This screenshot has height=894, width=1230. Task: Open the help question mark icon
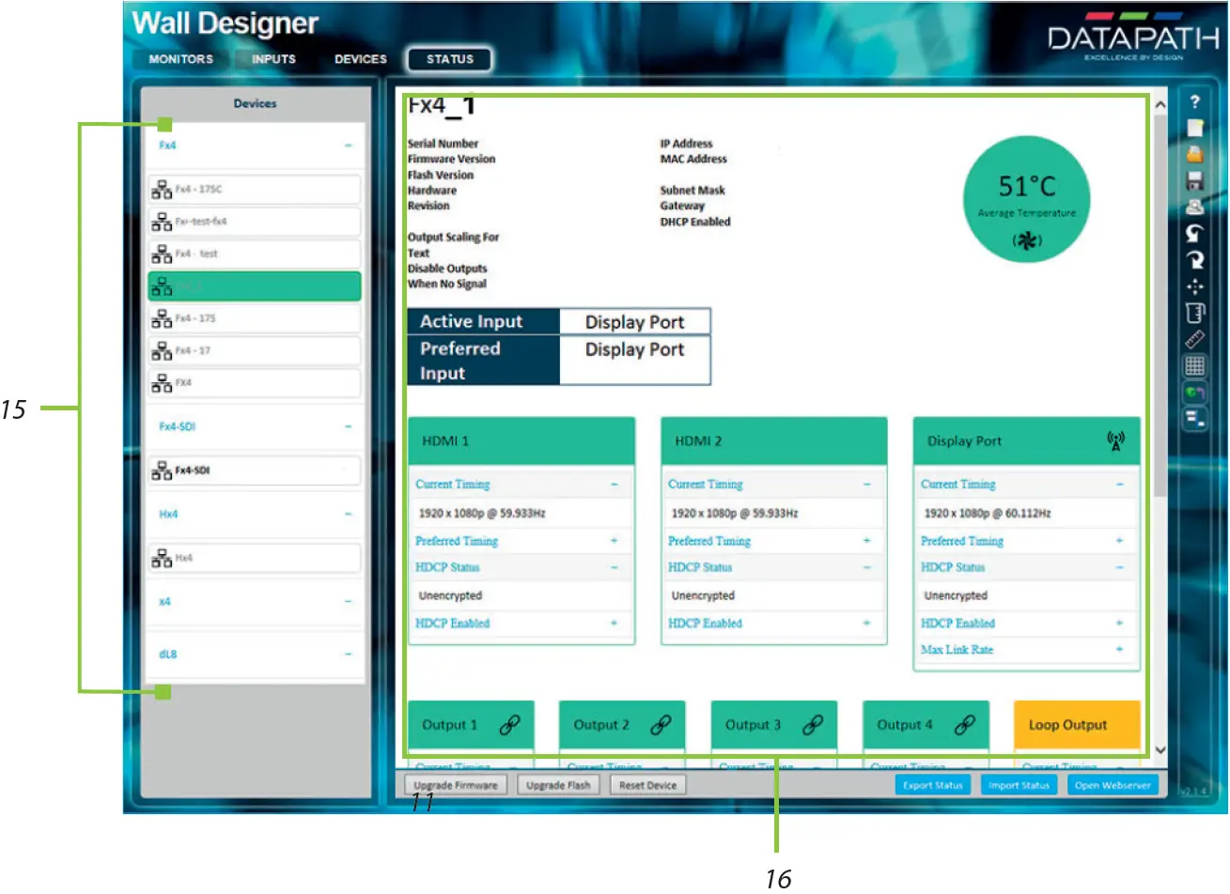click(1194, 102)
